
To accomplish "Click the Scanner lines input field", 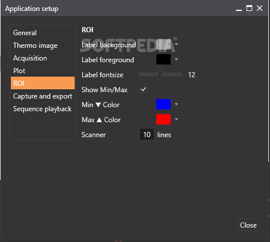I will pyautogui.click(x=146, y=134).
